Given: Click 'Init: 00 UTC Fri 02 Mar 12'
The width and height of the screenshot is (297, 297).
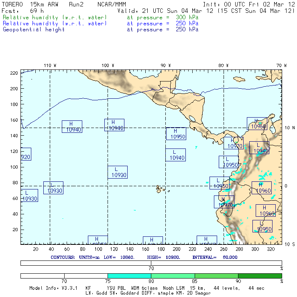Looking at the screenshot, I should (249, 4).
